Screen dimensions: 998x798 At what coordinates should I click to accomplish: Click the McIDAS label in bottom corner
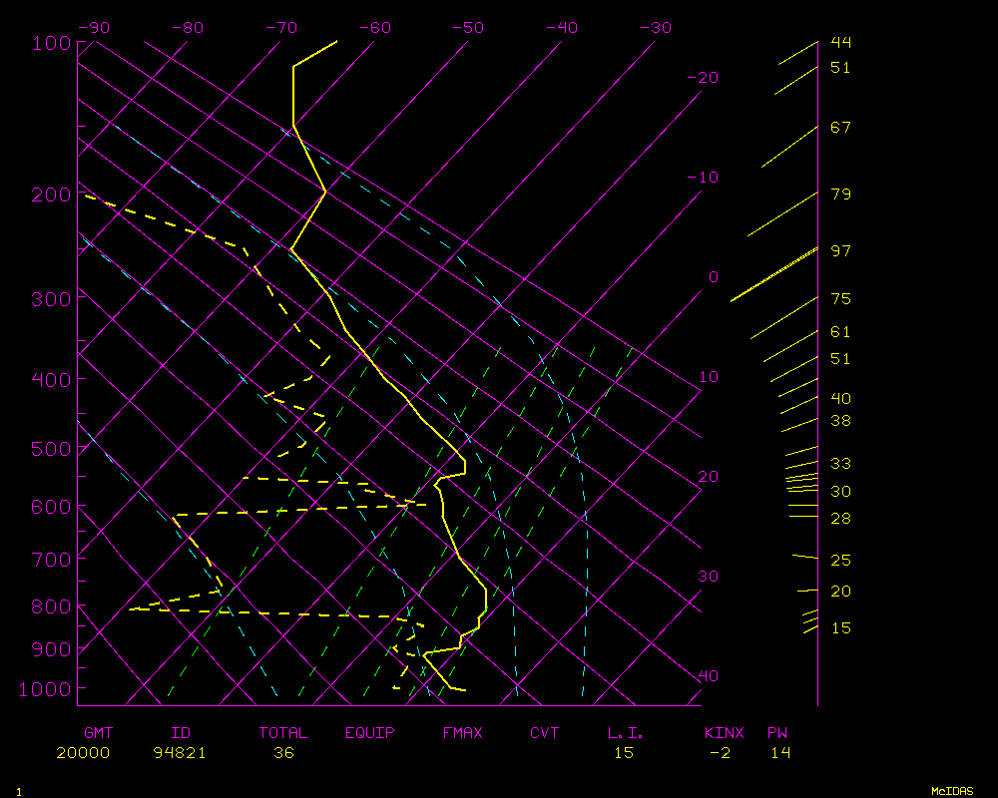(x=952, y=791)
